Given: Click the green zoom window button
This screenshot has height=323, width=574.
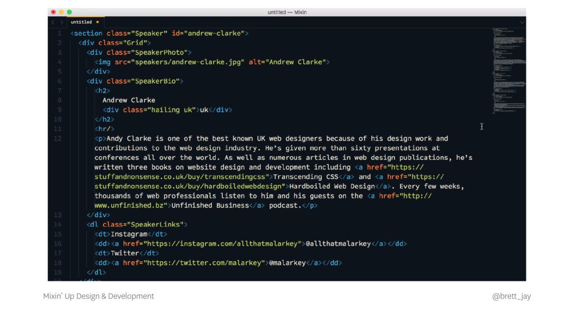Looking at the screenshot, I should pyautogui.click(x=70, y=12).
